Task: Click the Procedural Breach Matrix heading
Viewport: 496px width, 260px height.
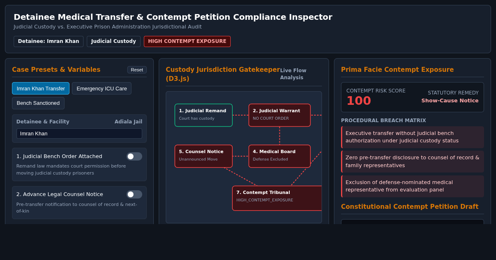Action: pos(383,121)
